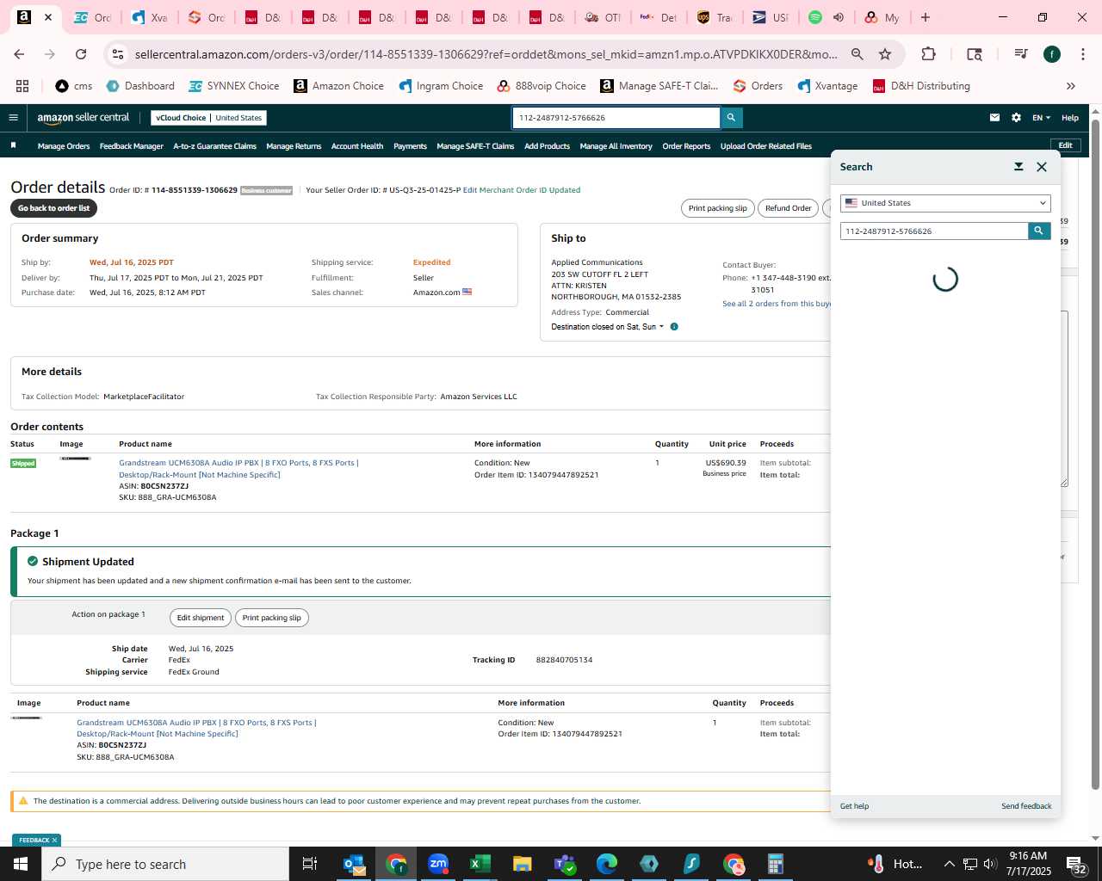Click top Print packing slip button
The image size is (1102, 881).
click(717, 208)
